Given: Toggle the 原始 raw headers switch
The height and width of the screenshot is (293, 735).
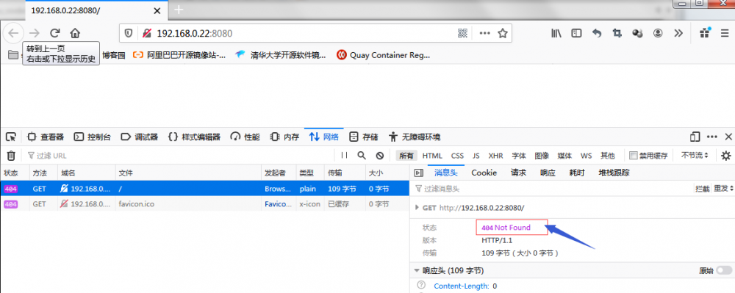Looking at the screenshot, I should click(x=724, y=270).
